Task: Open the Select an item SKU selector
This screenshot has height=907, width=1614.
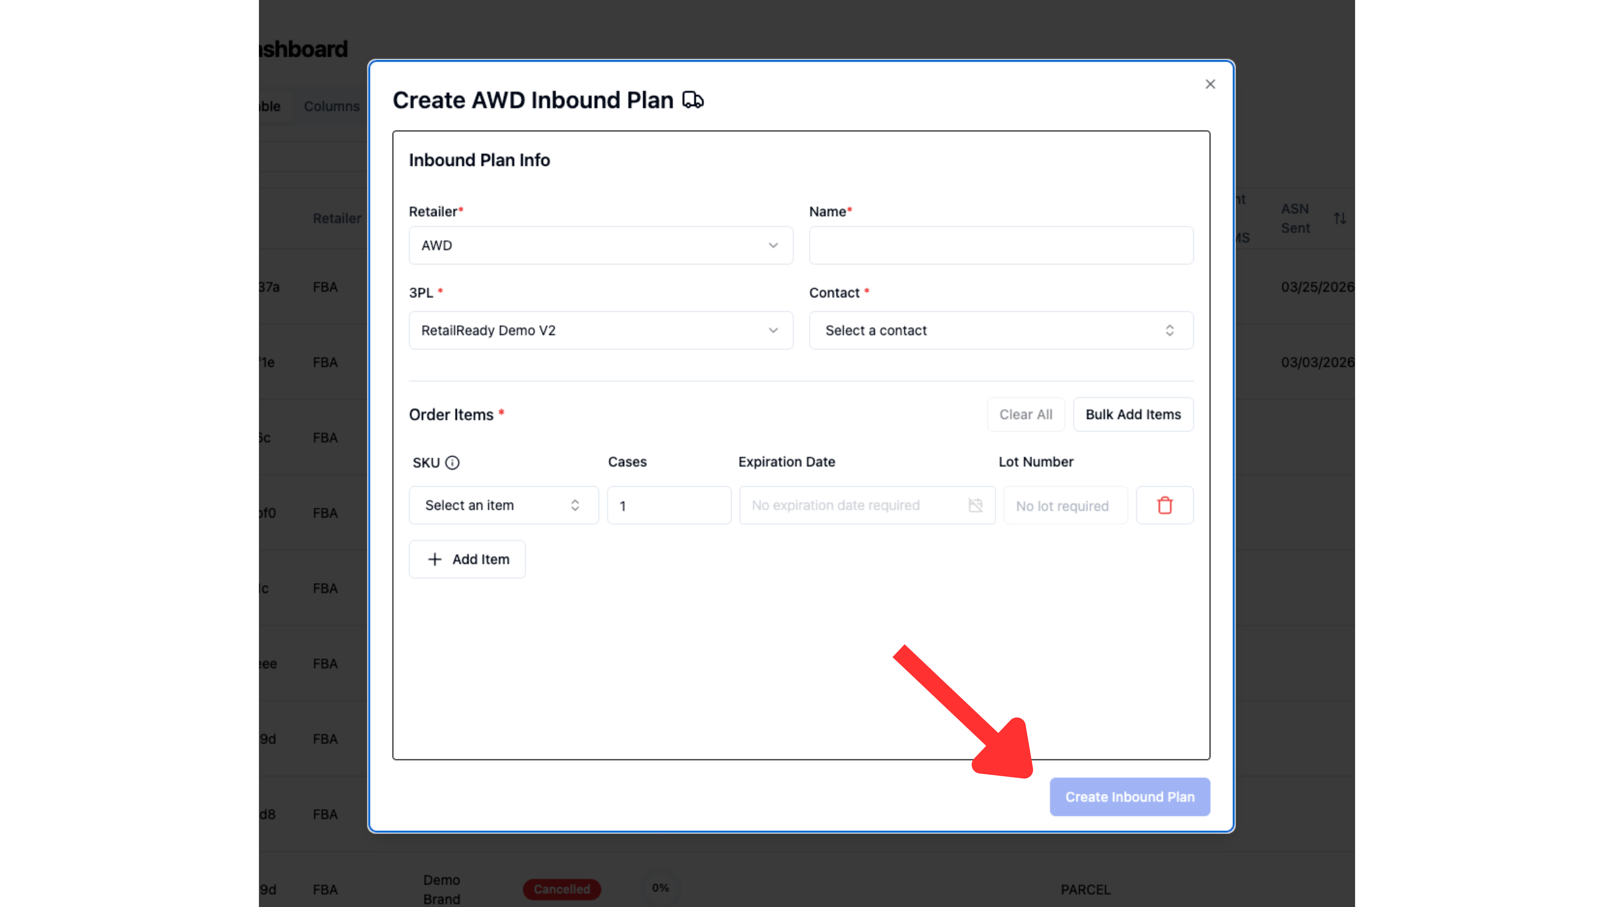Action: tap(504, 505)
